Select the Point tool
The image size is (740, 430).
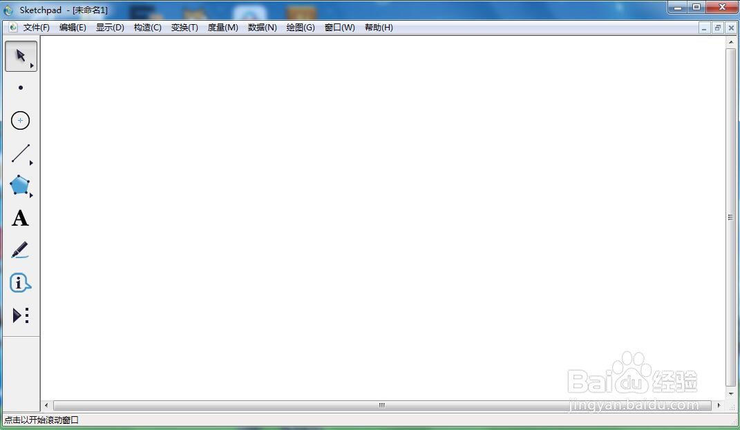click(21, 88)
